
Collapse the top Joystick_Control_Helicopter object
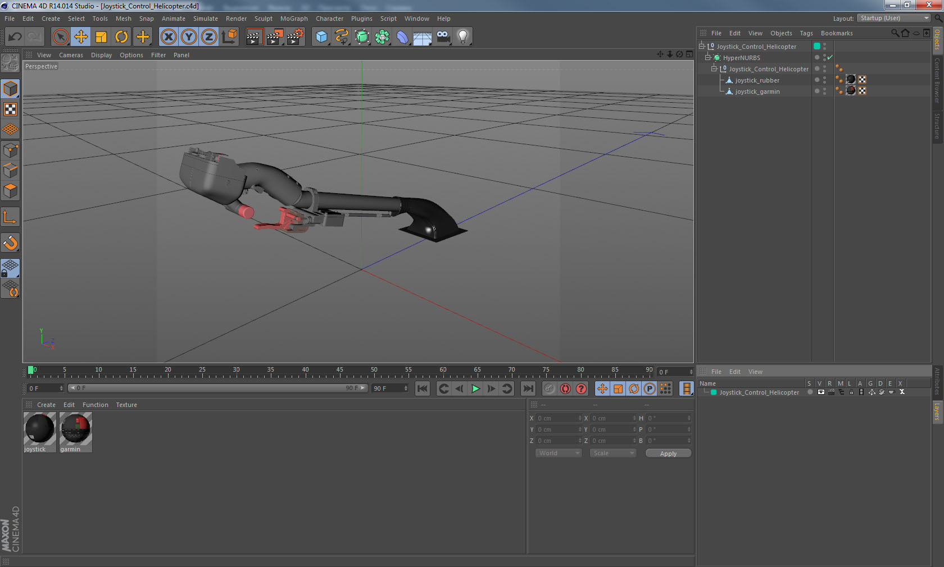(702, 47)
